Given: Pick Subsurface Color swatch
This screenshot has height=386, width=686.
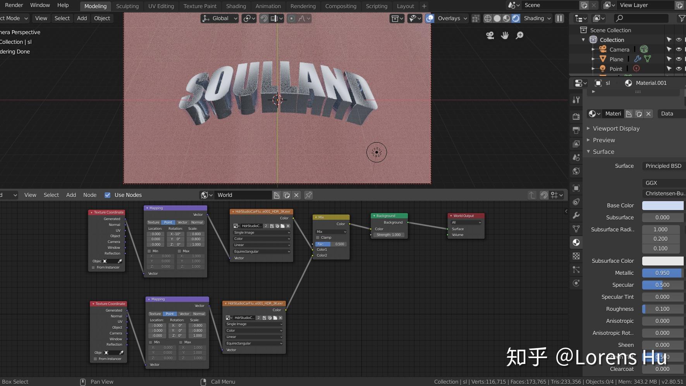Looking at the screenshot, I should (x=663, y=261).
